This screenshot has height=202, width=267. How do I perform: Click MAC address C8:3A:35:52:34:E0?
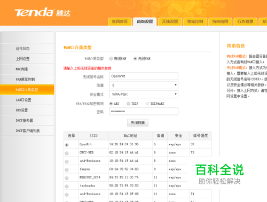(x=124, y=169)
